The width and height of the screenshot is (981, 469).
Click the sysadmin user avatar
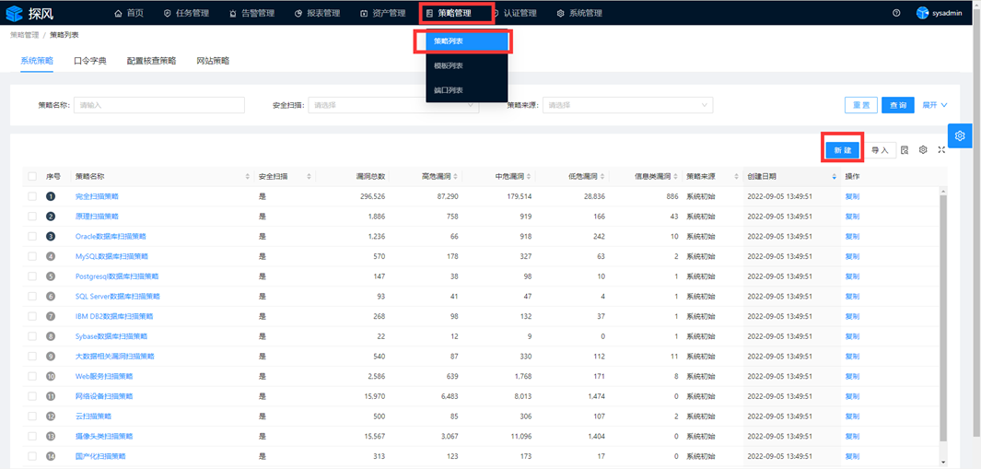point(922,13)
